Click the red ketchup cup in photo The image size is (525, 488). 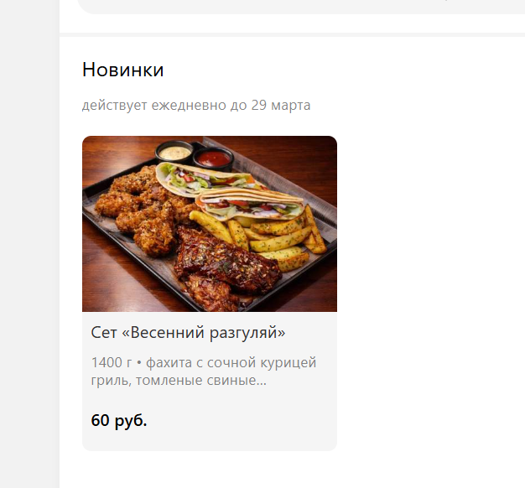pyautogui.click(x=213, y=158)
